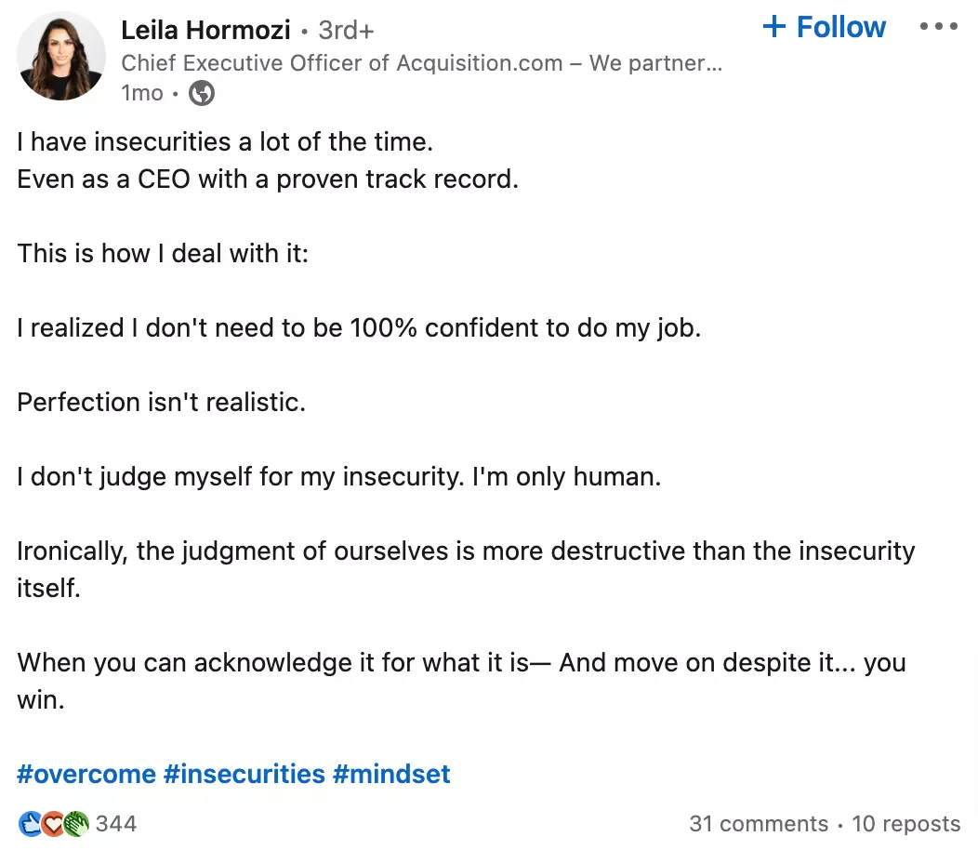Click the "Perfection isn't realistic." line
This screenshot has height=850, width=978.
pyautogui.click(x=161, y=402)
